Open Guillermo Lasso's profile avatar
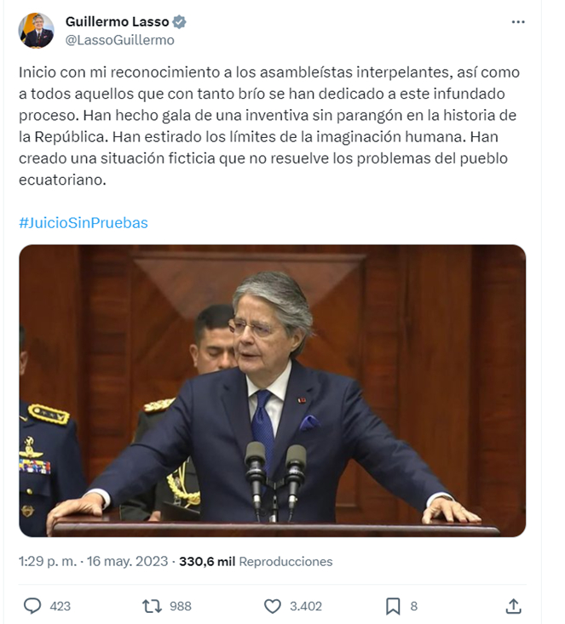 click(37, 31)
